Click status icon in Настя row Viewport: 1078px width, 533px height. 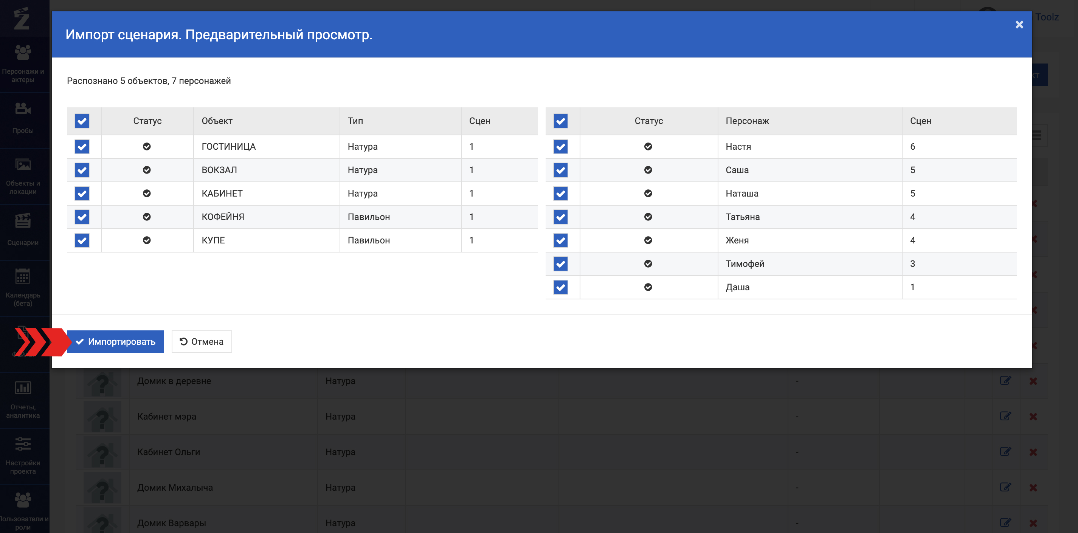648,146
